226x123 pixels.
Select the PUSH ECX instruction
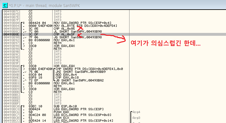(x=61, y=118)
